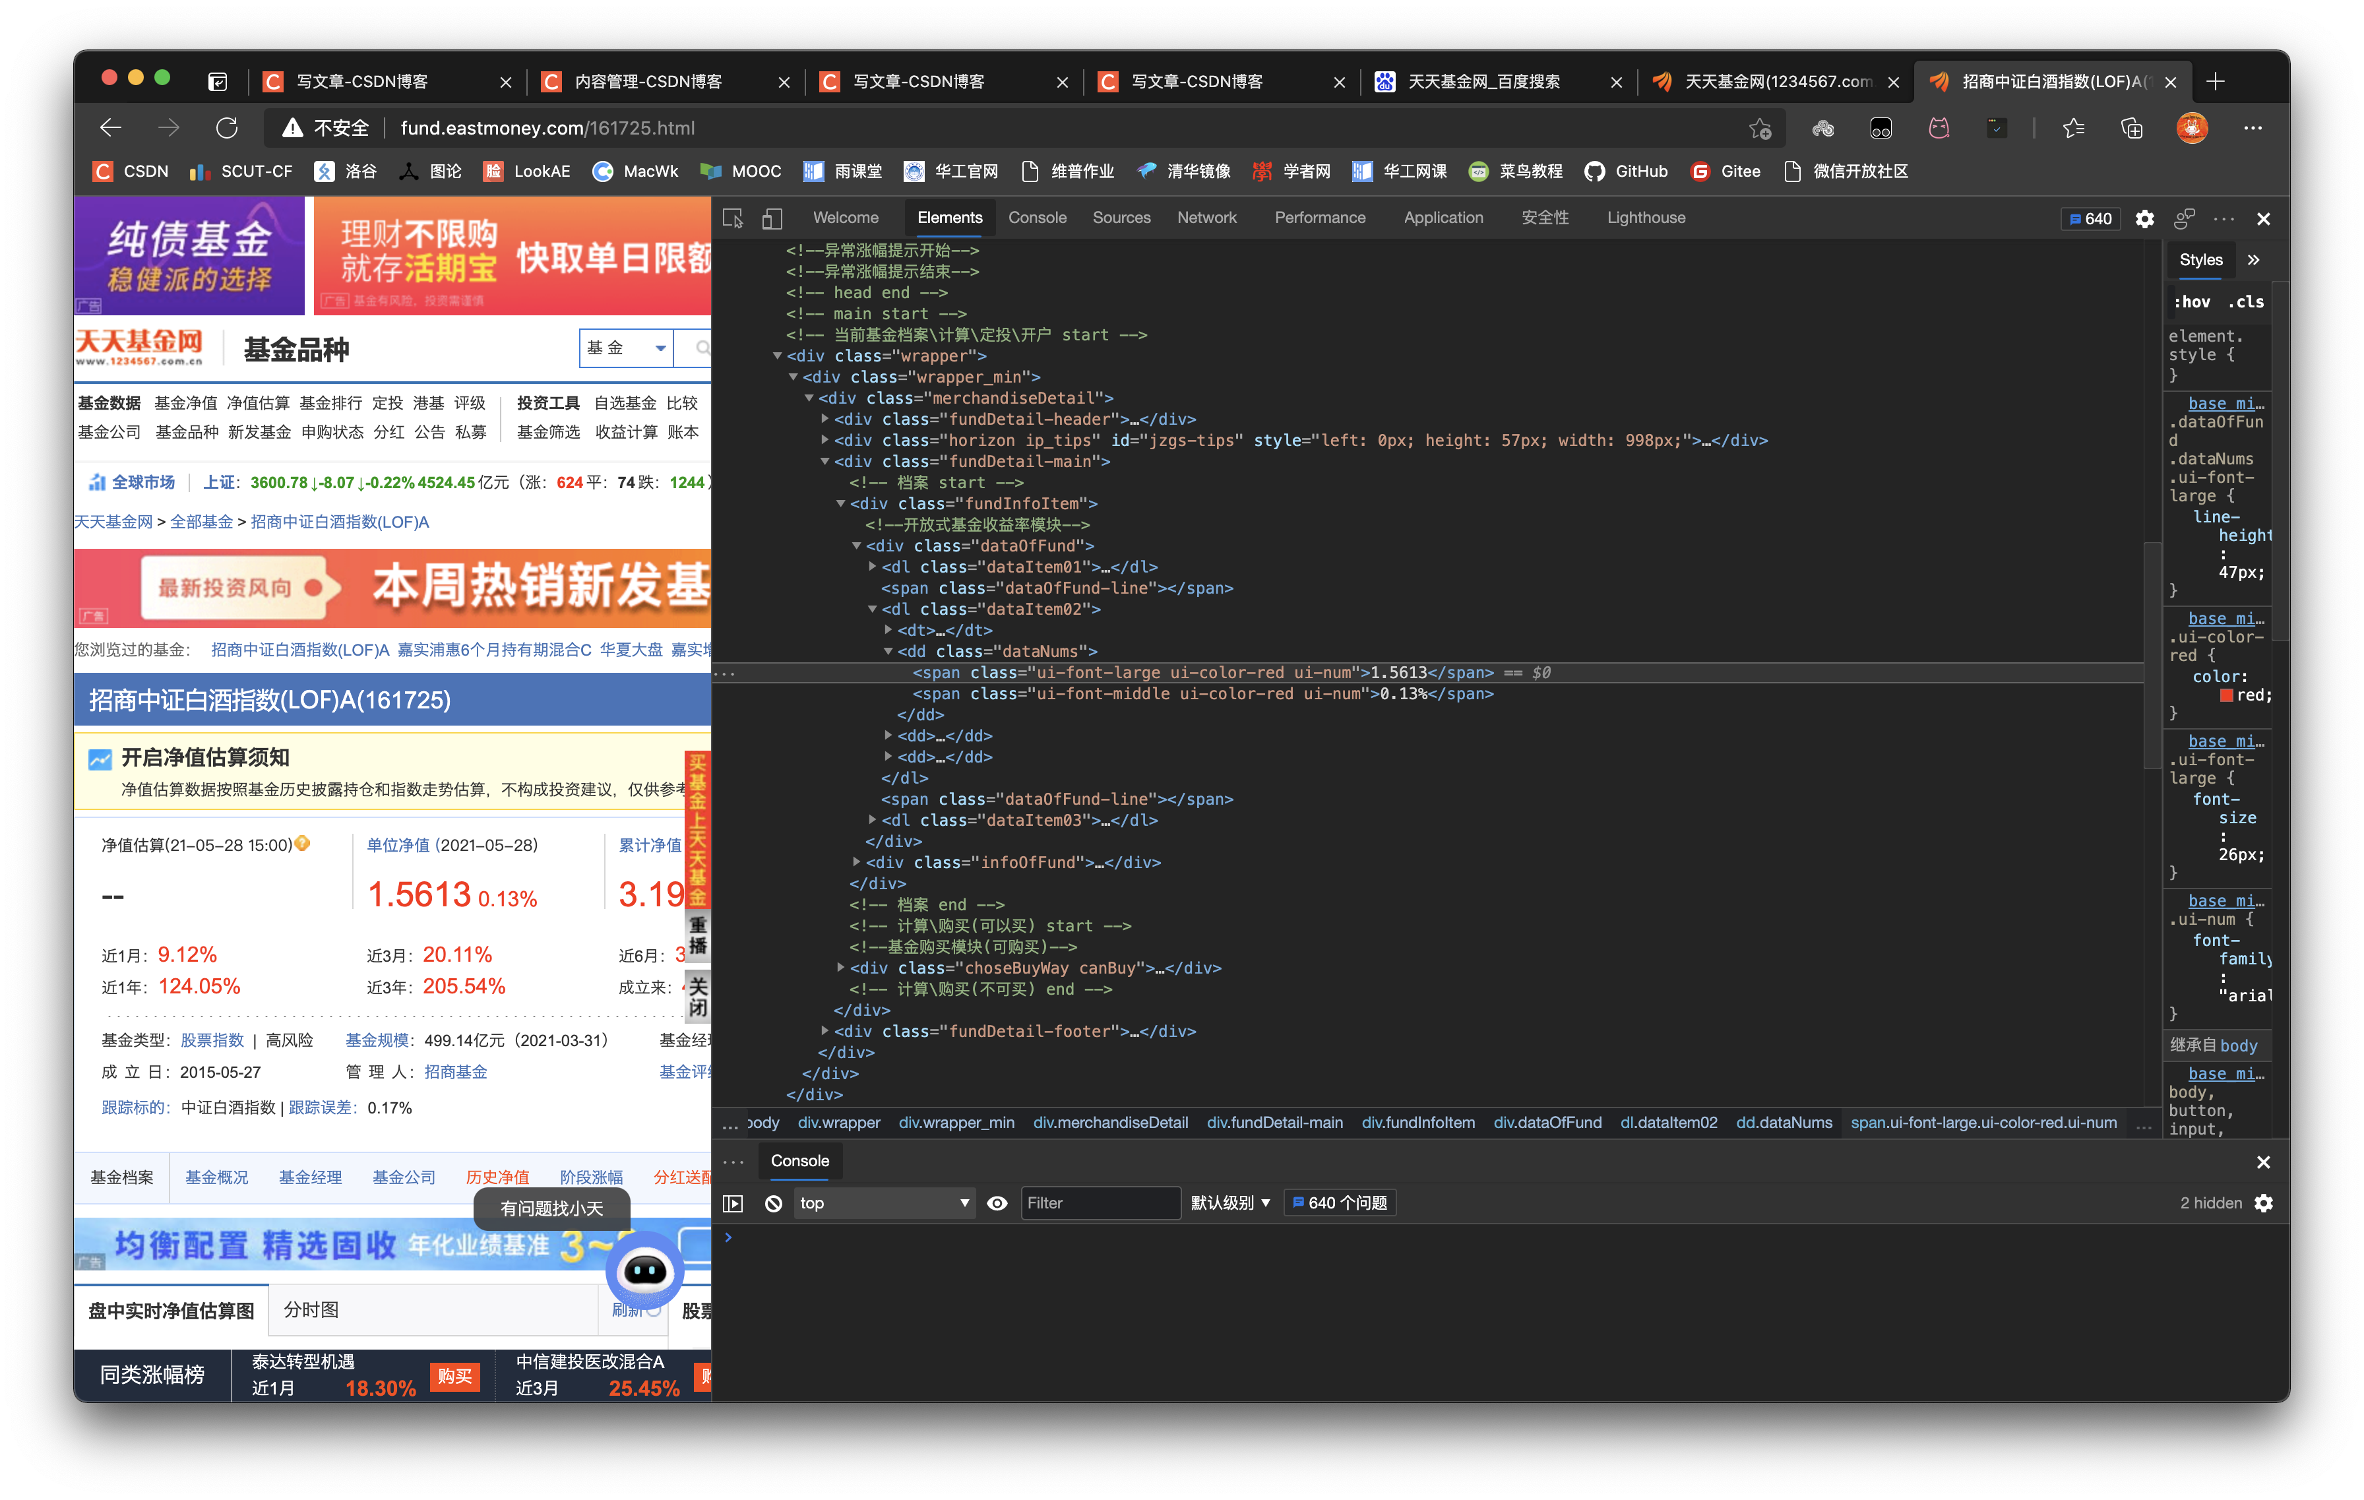The image size is (2364, 1500).
Task: Toggle live expression eye icon
Action: [997, 1203]
